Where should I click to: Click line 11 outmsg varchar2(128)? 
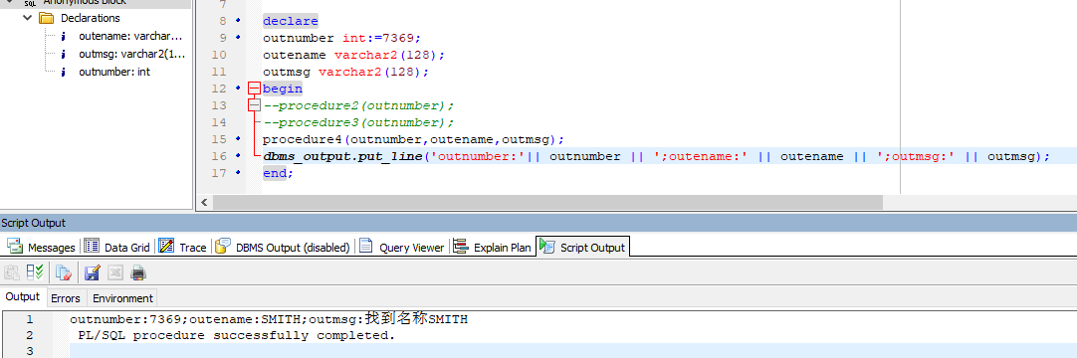pyautogui.click(x=346, y=72)
